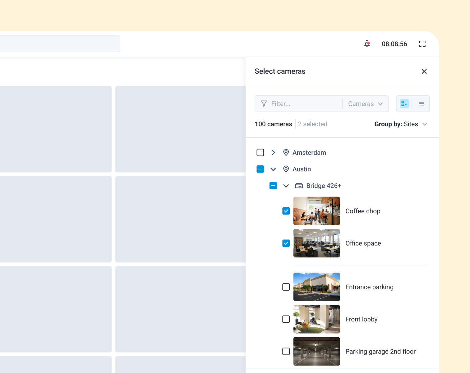Click the Bridge 426+ device icon
Screen dimensions: 470x373
(x=299, y=186)
